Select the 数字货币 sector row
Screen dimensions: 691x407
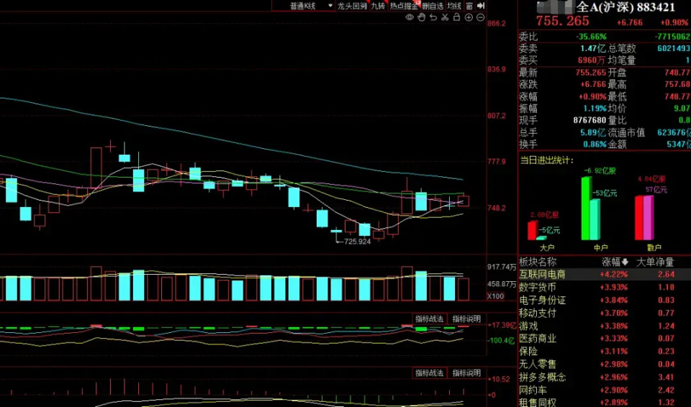point(605,287)
